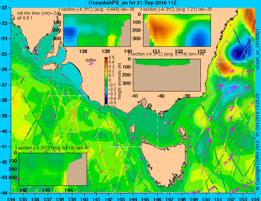
Task: Click the '01-Oct-2010 13:25:29' timestamp
Action: pyautogui.click(x=258, y=114)
